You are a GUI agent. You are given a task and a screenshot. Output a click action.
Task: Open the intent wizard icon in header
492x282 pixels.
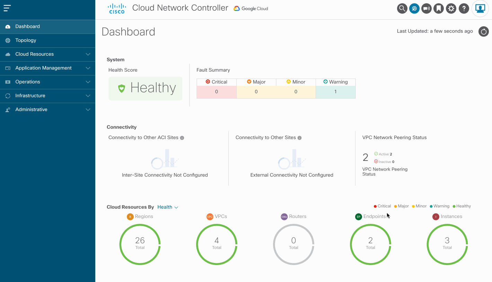pos(414,9)
